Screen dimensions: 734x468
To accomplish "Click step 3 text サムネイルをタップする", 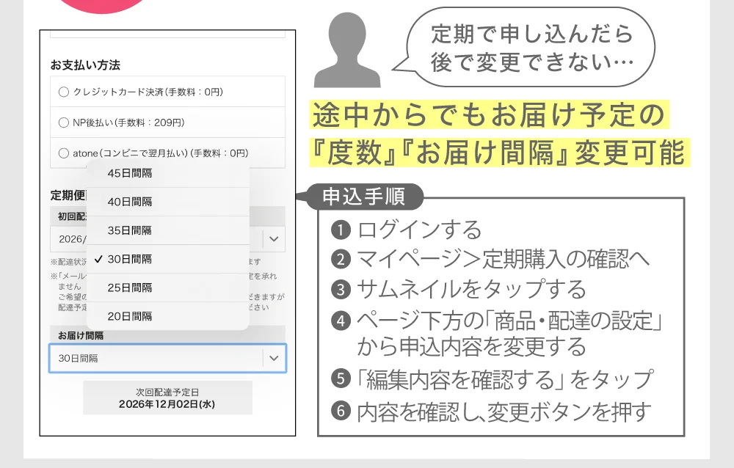I will click(471, 289).
